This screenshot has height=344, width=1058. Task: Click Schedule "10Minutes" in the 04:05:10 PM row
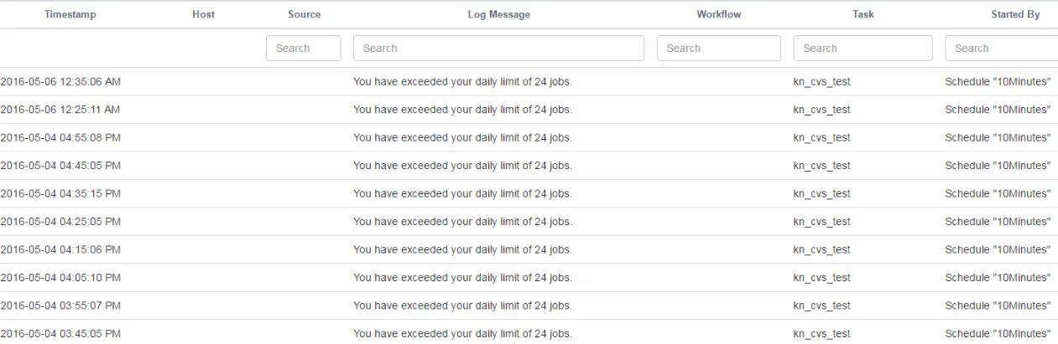click(x=998, y=278)
